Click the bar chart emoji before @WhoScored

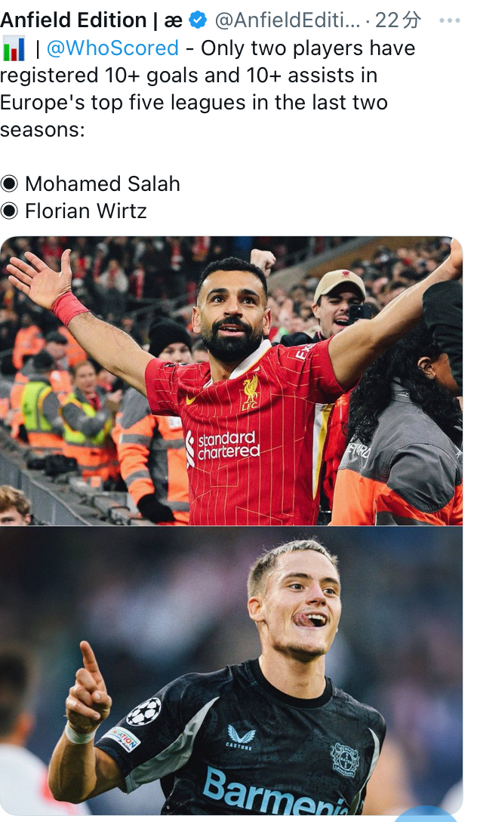(x=14, y=48)
